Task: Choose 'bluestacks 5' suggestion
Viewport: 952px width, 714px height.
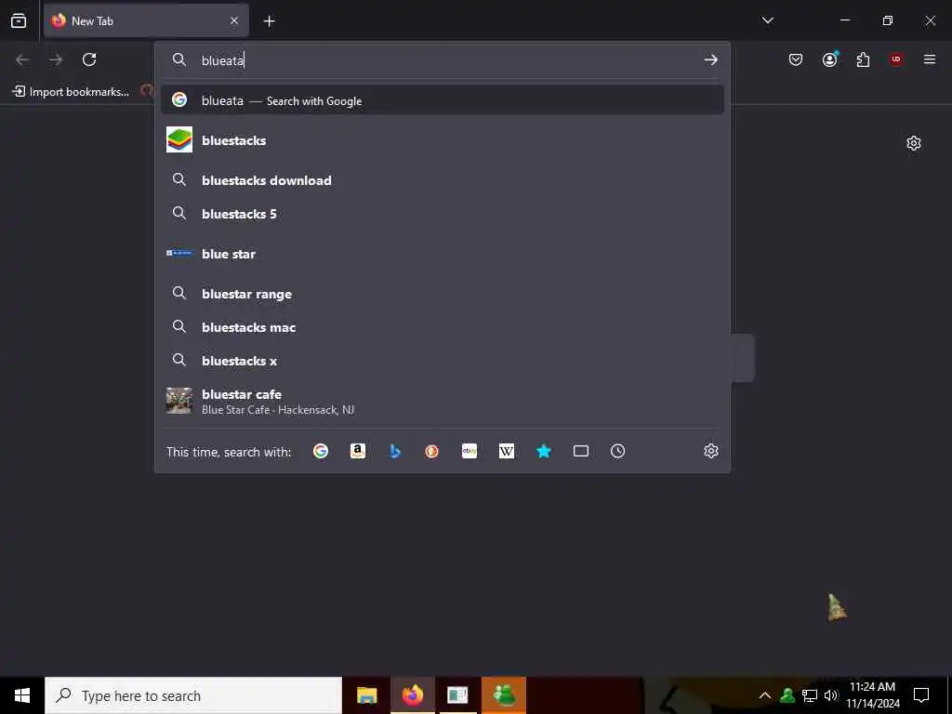Action: [x=442, y=214]
